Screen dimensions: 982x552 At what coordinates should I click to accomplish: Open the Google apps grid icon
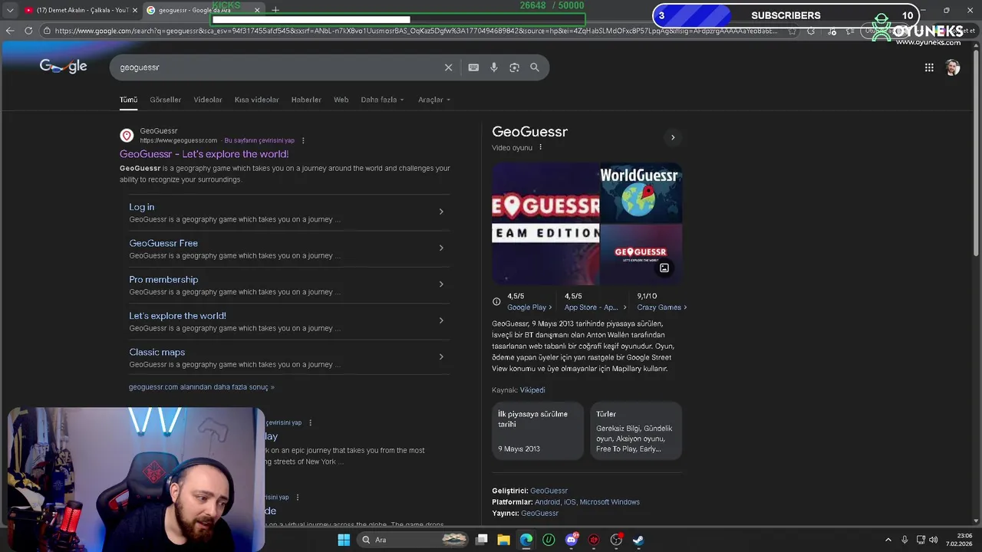(x=929, y=67)
